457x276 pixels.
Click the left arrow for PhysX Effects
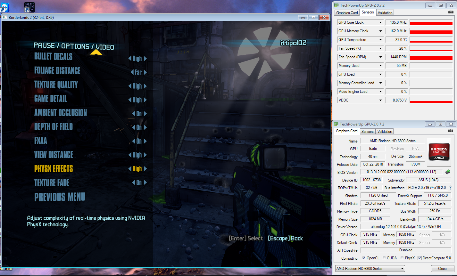click(x=130, y=169)
